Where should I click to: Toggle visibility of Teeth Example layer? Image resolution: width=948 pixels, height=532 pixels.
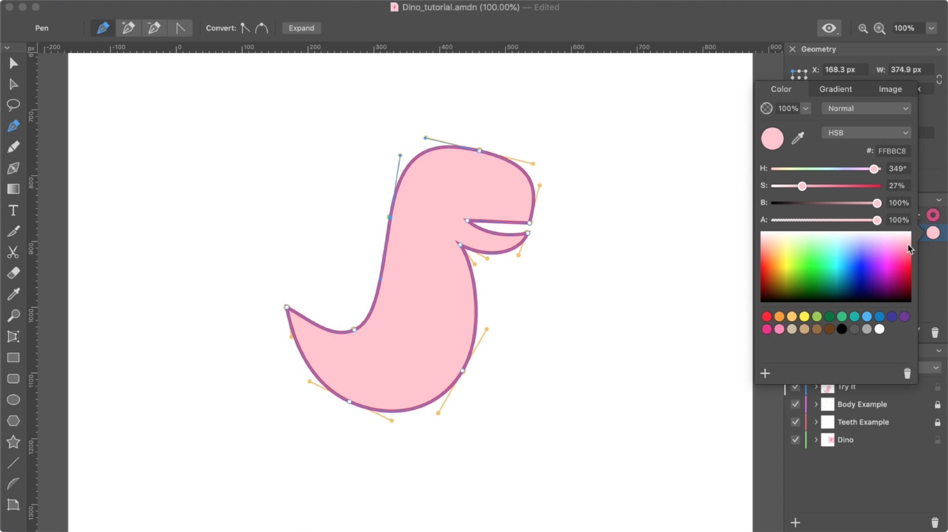795,422
